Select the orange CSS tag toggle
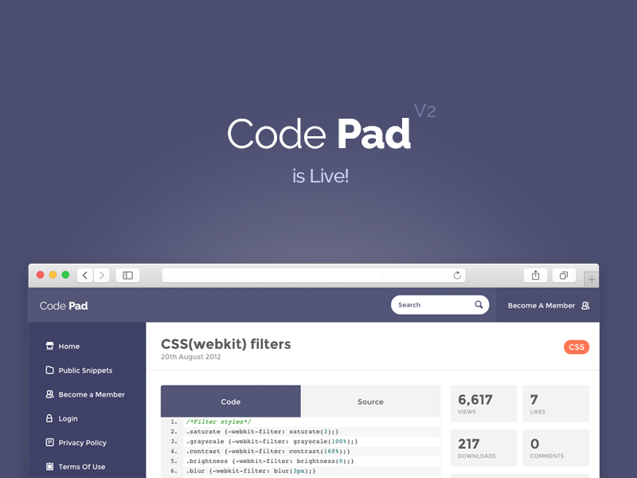This screenshot has height=478, width=637. point(575,347)
